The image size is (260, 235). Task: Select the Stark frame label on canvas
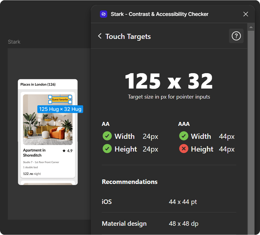pos(14,42)
